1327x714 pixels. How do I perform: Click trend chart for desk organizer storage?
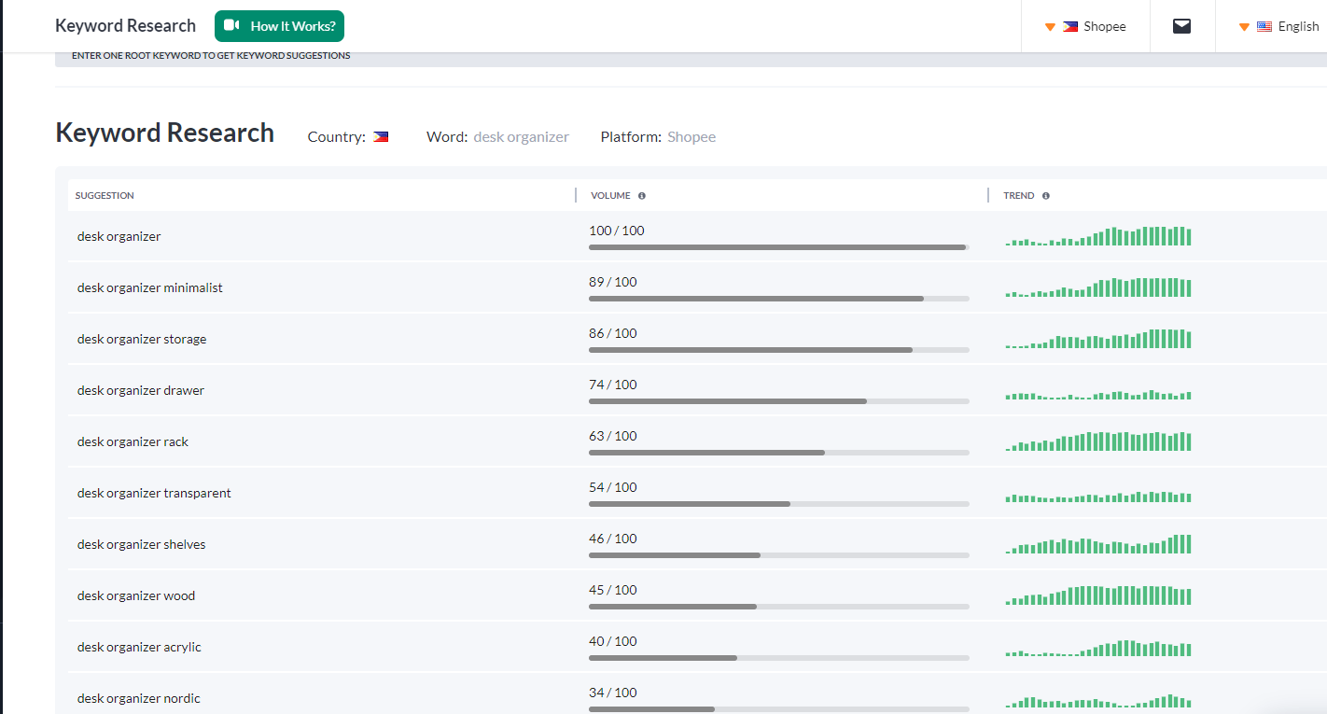[1098, 339]
